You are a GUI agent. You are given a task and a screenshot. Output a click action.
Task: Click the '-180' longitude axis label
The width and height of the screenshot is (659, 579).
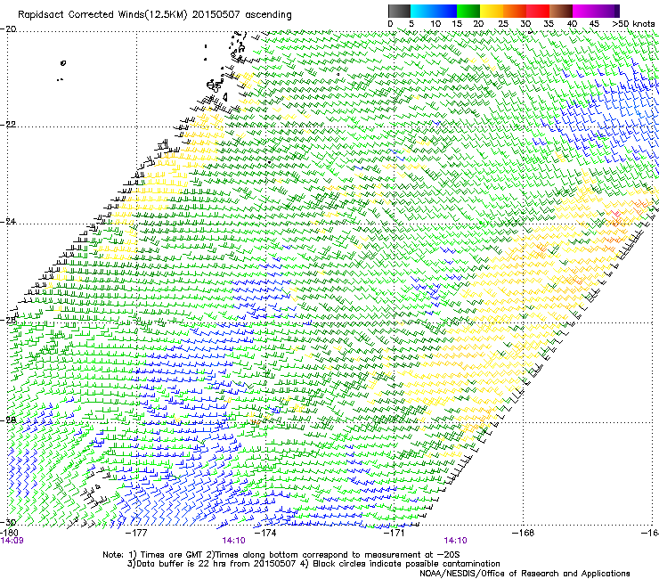click(x=8, y=533)
